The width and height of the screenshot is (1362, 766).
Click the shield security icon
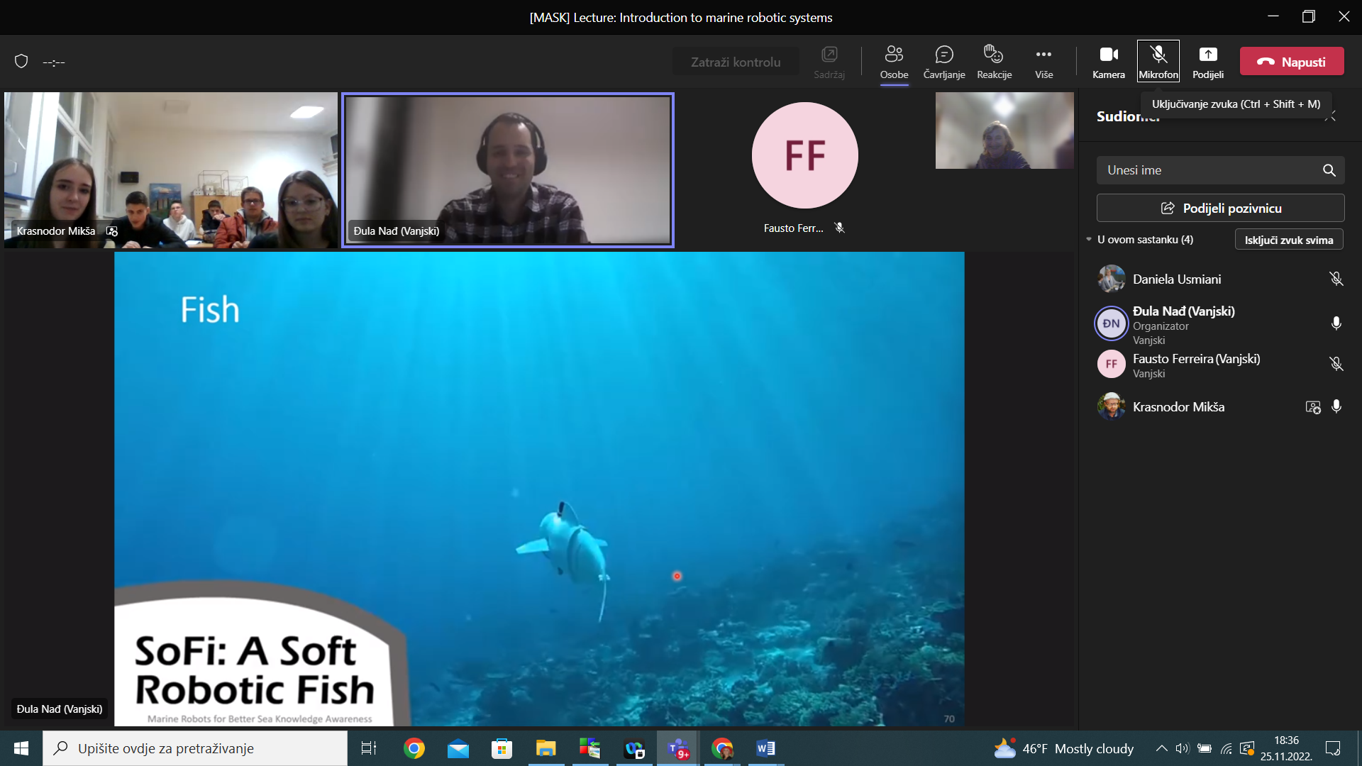(21, 62)
